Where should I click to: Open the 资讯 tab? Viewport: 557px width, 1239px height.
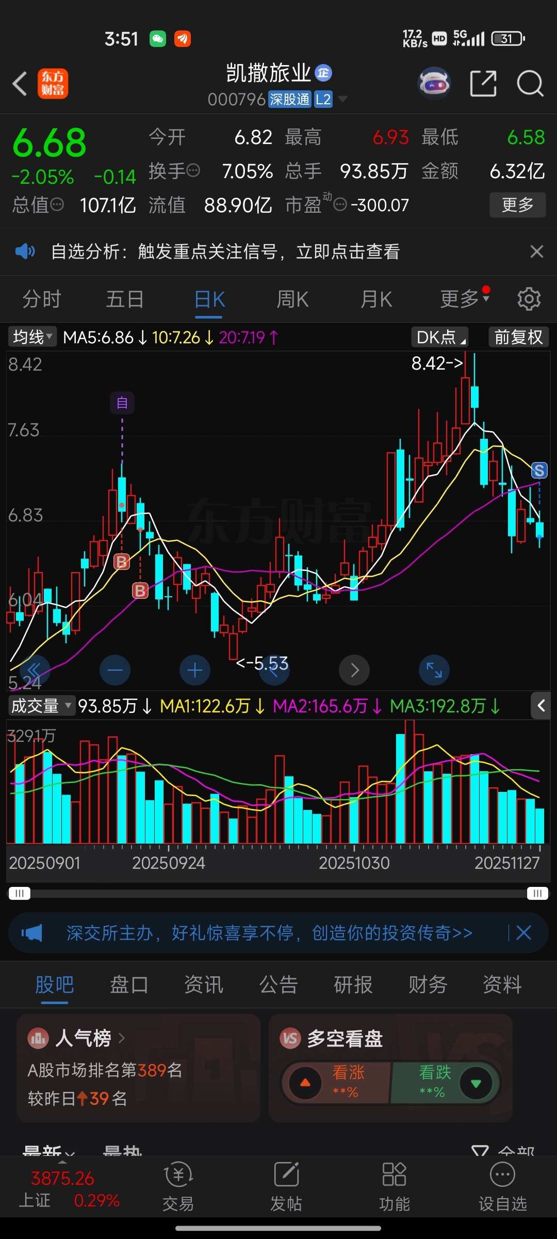coord(204,984)
